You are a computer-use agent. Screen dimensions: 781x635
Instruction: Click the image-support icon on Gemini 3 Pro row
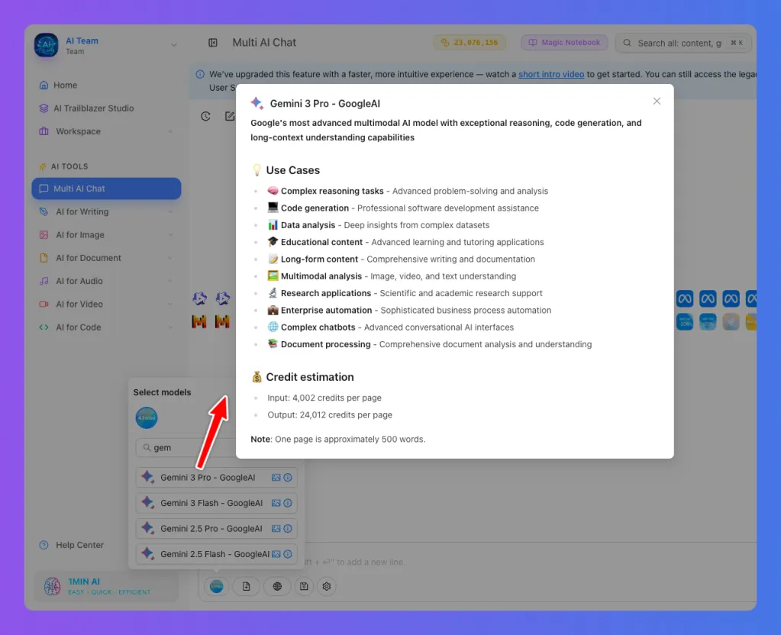pos(276,477)
